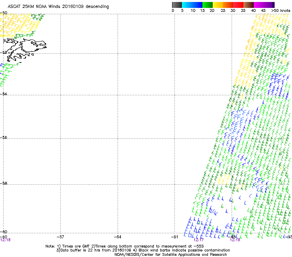Select the brown 35–40 knots legend segment
Viewport: 292px width, 257px height.
pos(249,5)
